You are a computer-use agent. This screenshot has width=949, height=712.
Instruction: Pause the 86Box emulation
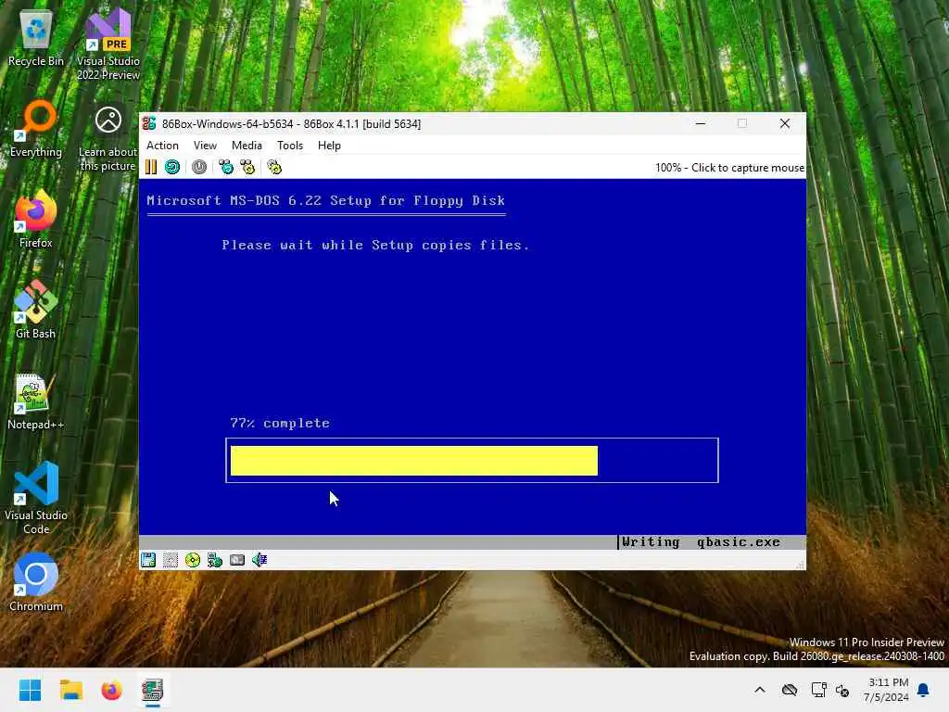[x=151, y=167]
